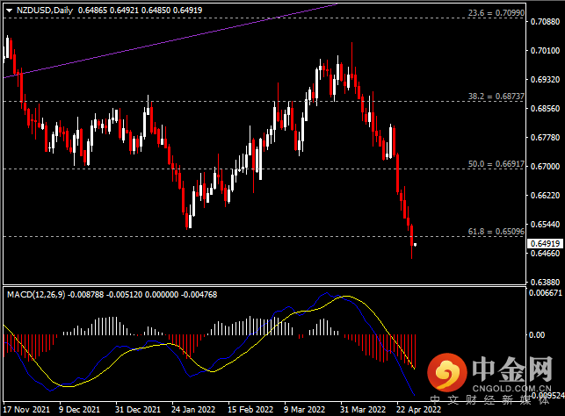The height and width of the screenshot is (416, 565).
Task: Click the 24 Jan 2022 date marker
Action: [193, 410]
